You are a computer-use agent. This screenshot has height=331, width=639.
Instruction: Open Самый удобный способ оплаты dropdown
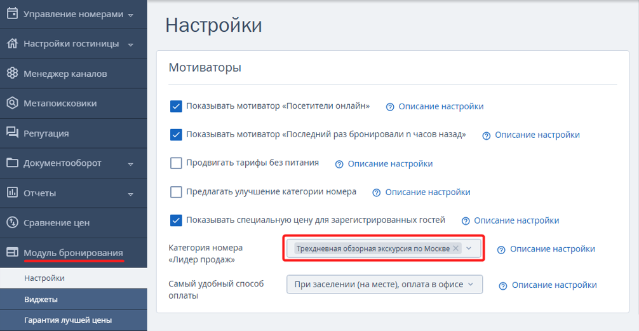click(x=384, y=285)
